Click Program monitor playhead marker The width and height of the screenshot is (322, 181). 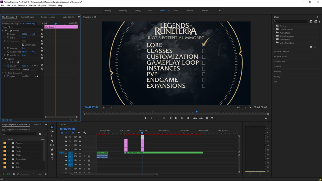pos(196,112)
